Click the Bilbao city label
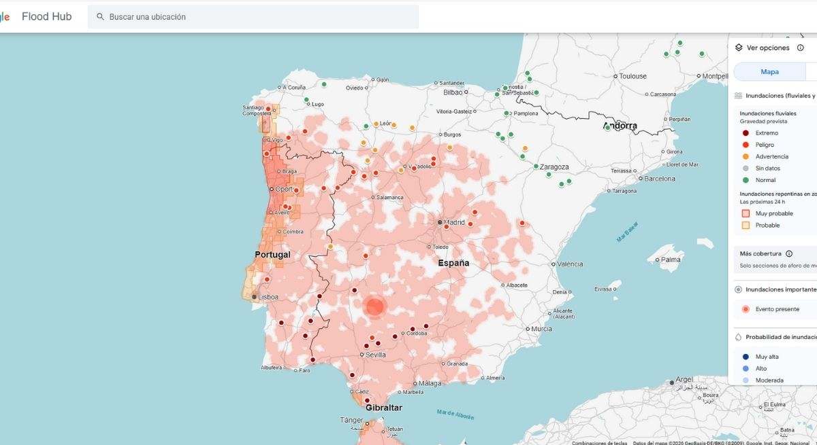Viewport: 817px width, 445px height. pyautogui.click(x=453, y=92)
